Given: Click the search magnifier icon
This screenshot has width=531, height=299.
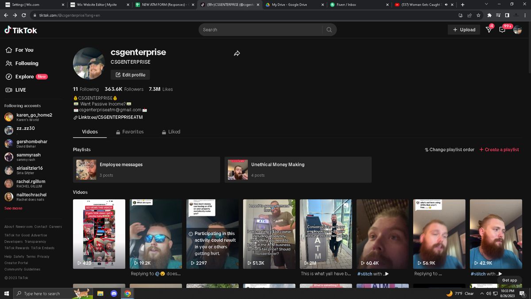Looking at the screenshot, I should (329, 30).
